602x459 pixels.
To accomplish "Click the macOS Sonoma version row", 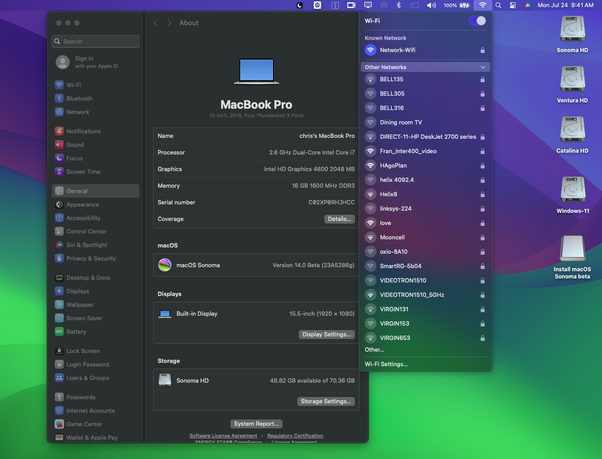I will click(x=256, y=265).
